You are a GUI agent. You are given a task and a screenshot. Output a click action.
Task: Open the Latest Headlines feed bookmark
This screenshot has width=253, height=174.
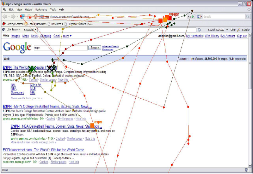click(35, 24)
